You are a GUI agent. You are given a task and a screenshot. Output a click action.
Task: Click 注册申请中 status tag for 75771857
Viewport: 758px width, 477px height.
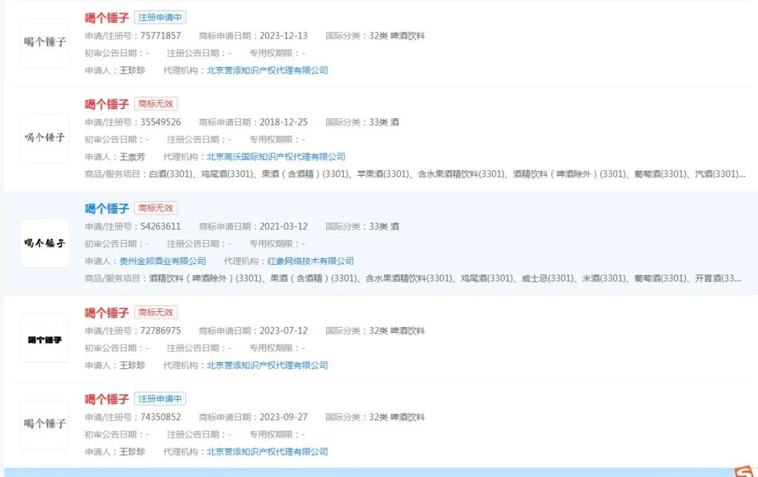[x=160, y=18]
